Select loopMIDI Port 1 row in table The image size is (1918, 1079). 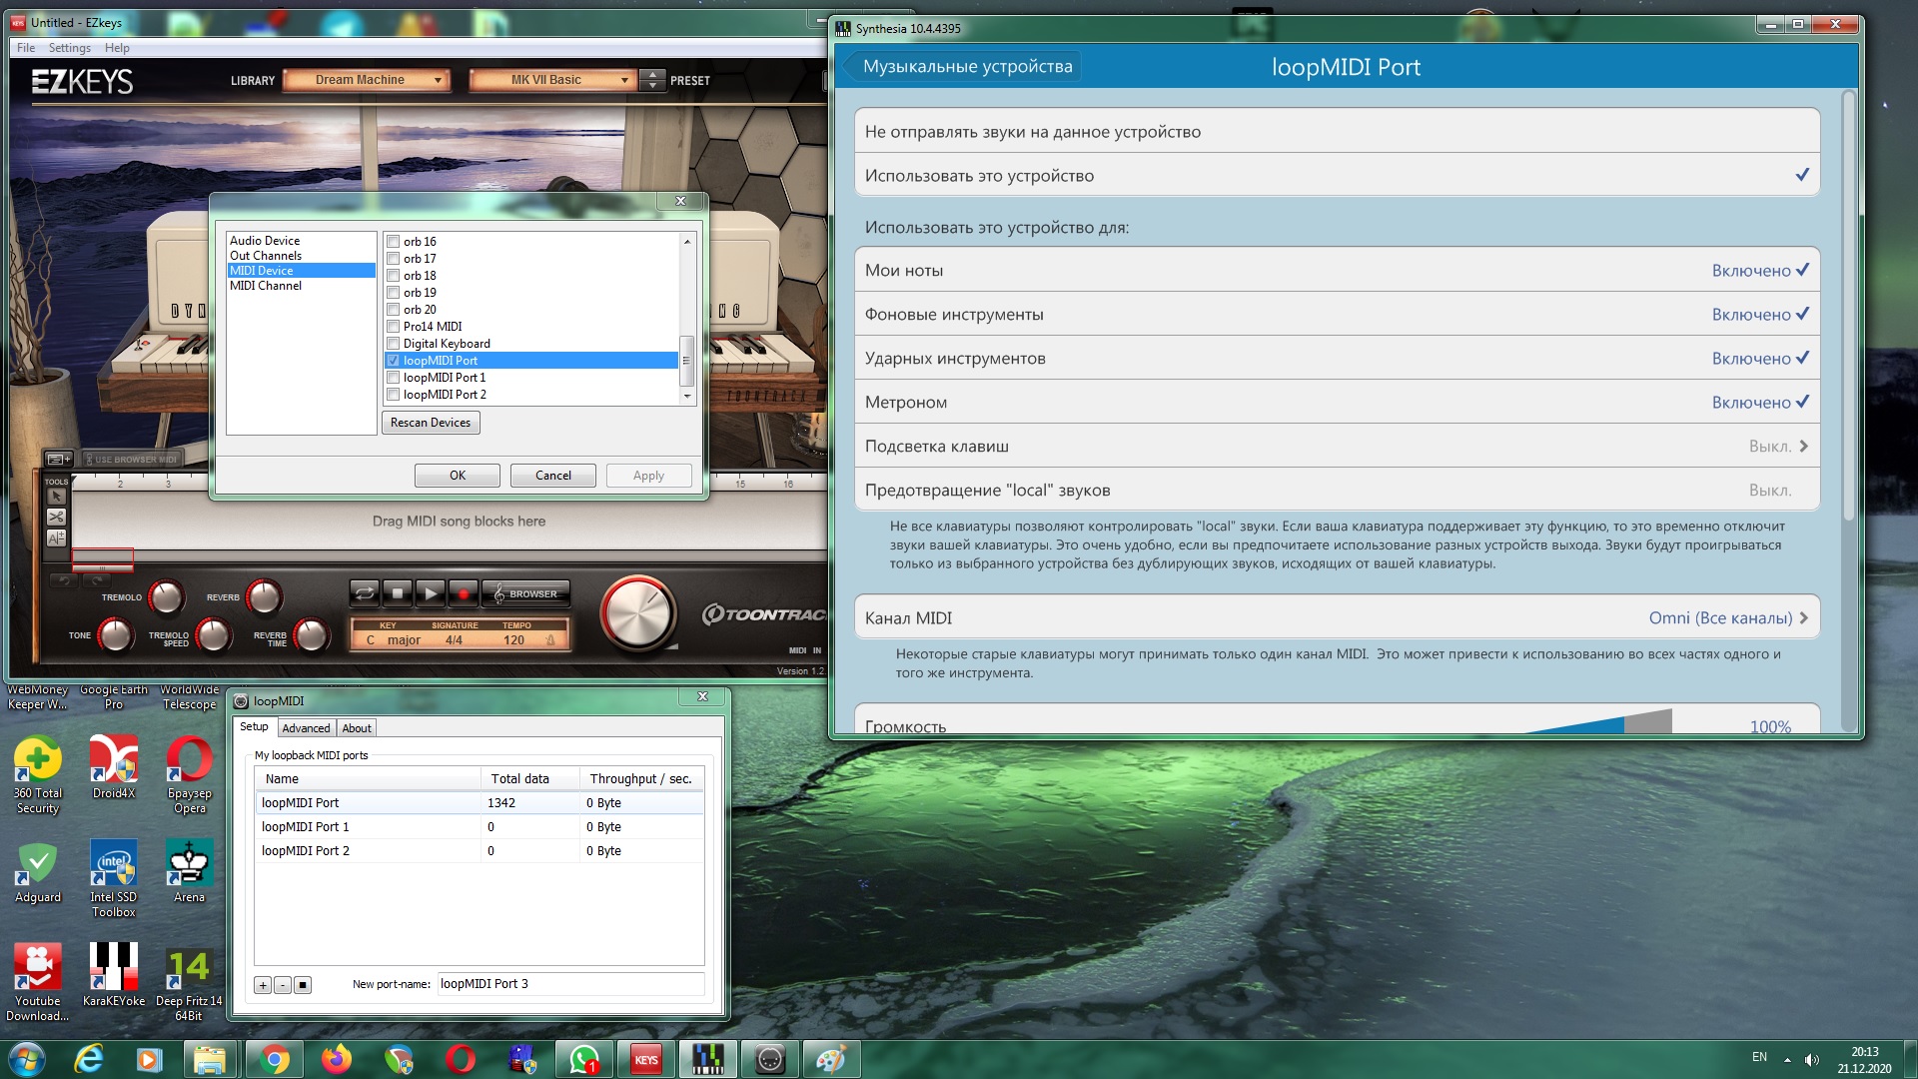pyautogui.click(x=479, y=827)
